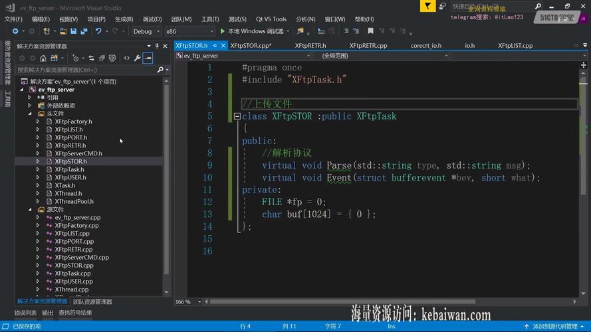Switch to the XFtpLIST.cpp tab
The height and width of the screenshot is (332, 591).
click(x=515, y=46)
